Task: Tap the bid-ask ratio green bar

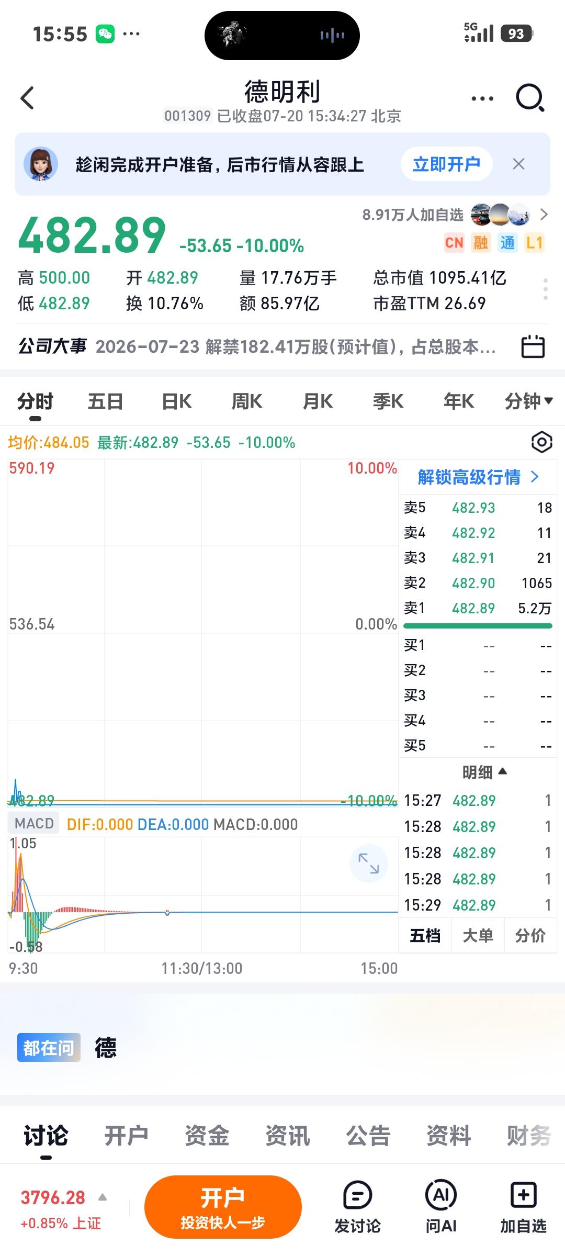Action: [x=478, y=626]
